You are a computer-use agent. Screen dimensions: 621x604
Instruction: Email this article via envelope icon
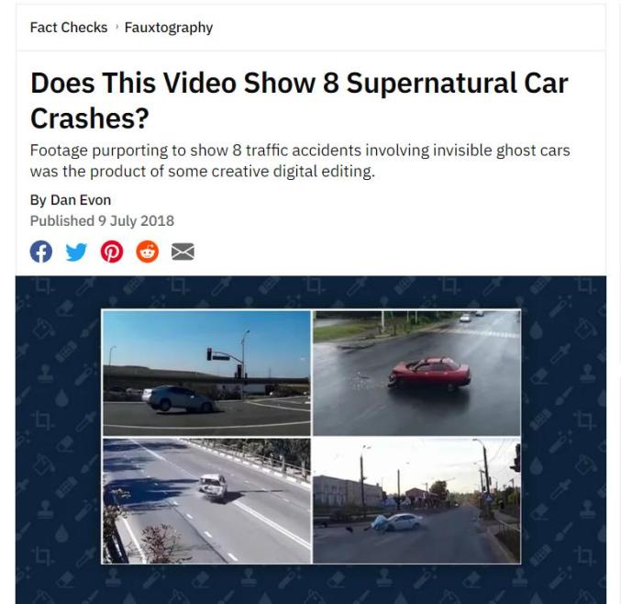pyautogui.click(x=183, y=252)
